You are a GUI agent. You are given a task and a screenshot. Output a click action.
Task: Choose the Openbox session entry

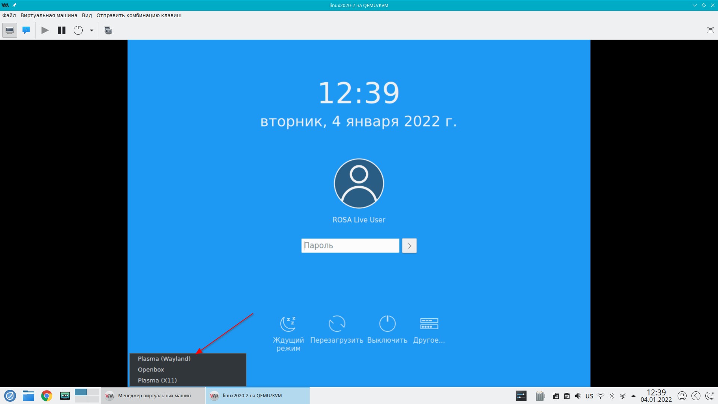151,370
